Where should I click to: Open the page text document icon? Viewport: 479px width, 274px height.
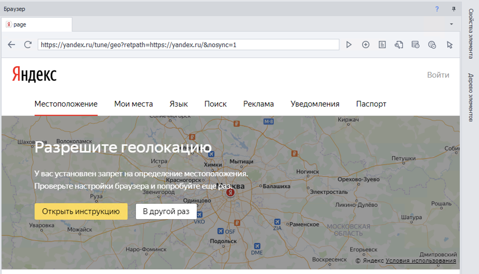382,45
